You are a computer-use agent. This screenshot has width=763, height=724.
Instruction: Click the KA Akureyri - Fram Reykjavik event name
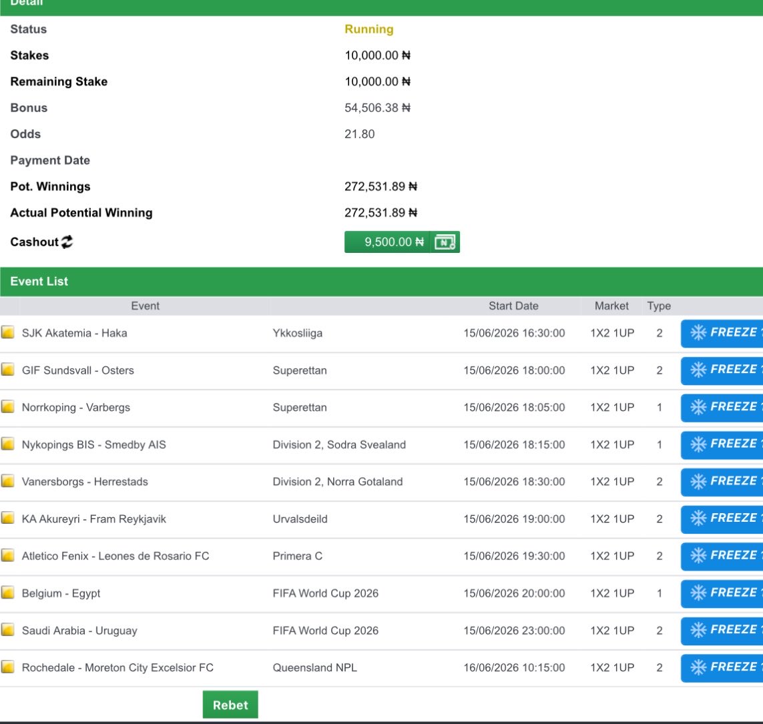pos(94,519)
